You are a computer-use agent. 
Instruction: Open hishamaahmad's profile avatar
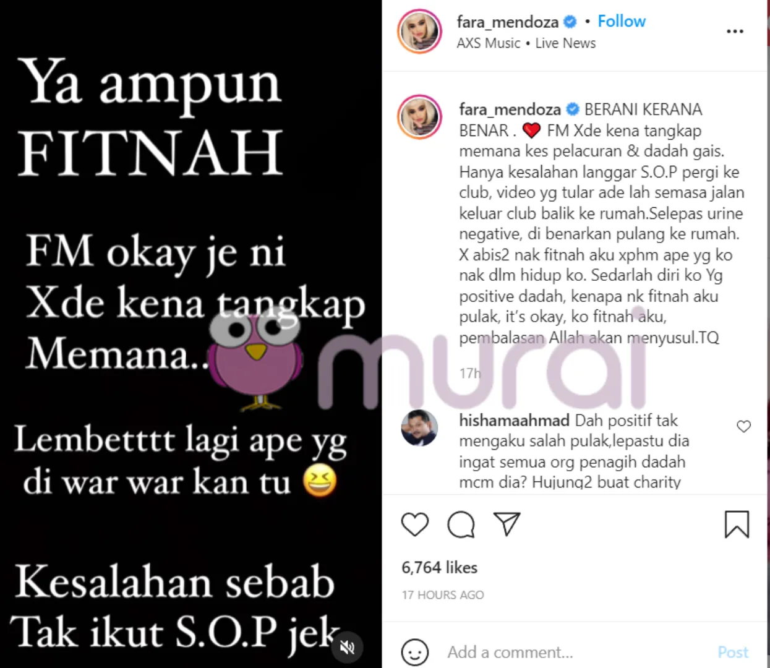click(x=419, y=428)
